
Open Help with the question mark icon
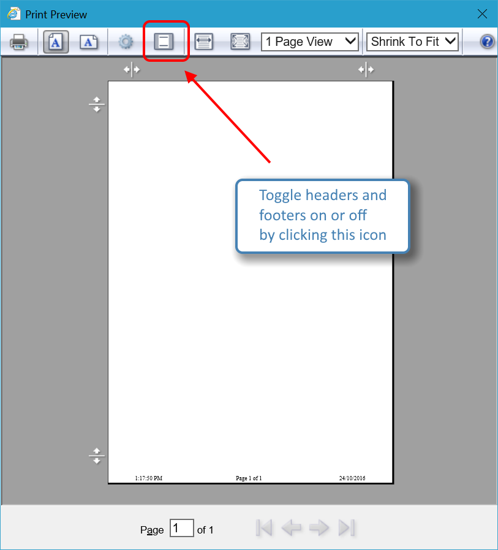(x=486, y=41)
